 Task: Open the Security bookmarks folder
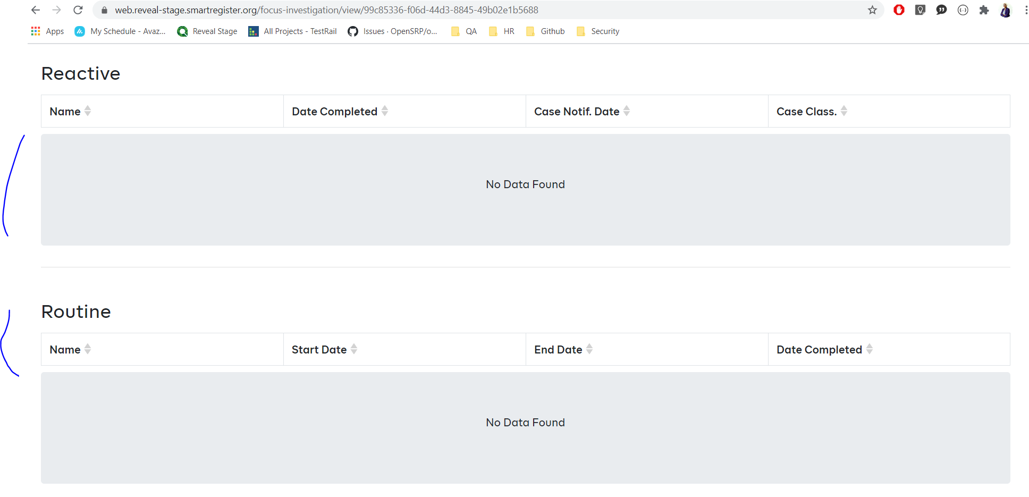(597, 31)
